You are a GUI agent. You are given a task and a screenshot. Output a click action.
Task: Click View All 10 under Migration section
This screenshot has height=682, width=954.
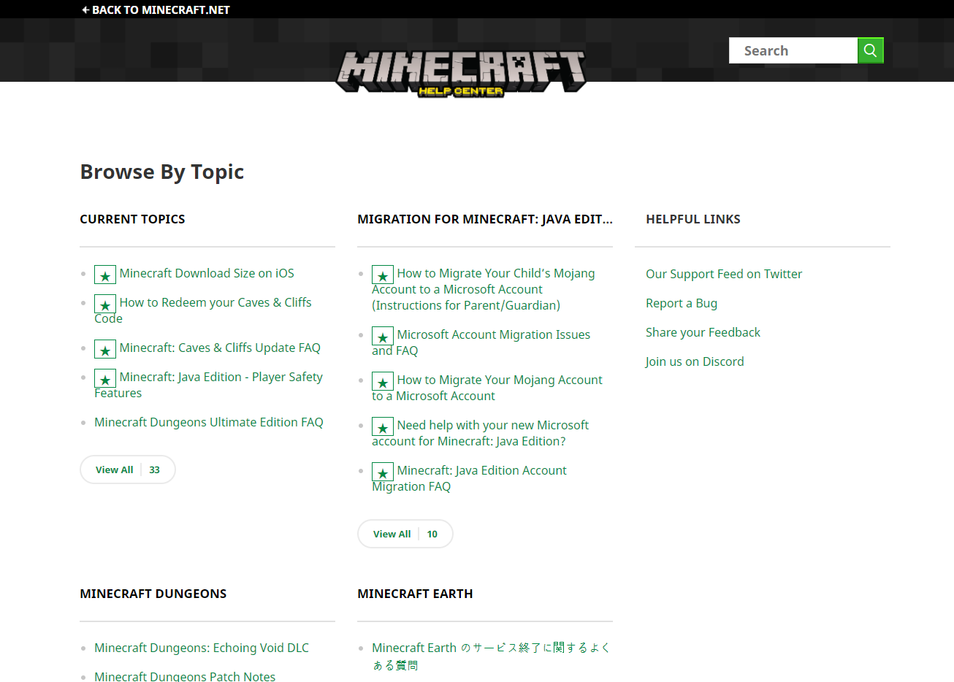(x=405, y=534)
